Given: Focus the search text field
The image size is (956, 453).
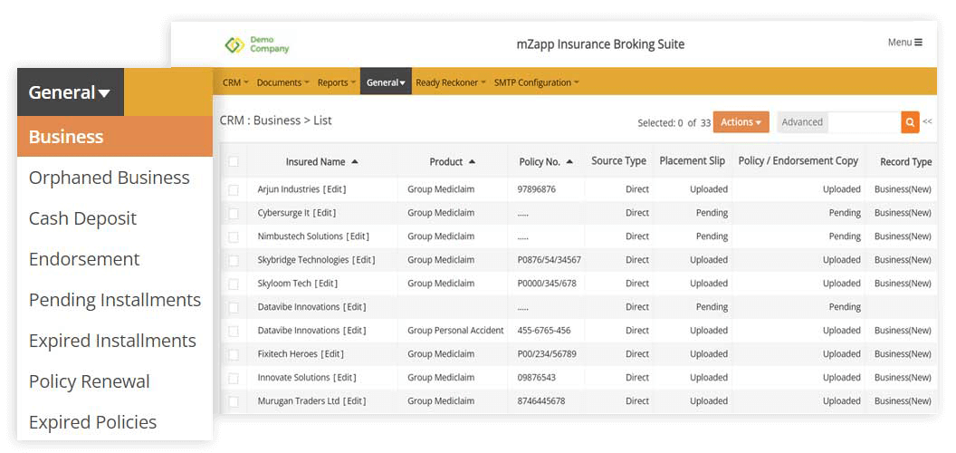Looking at the screenshot, I should (864, 122).
